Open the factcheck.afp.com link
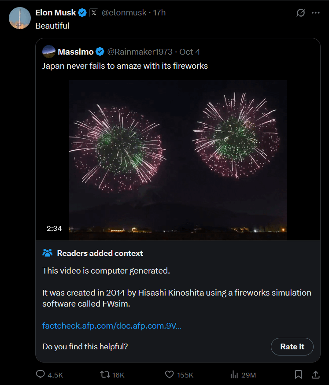 click(x=112, y=326)
